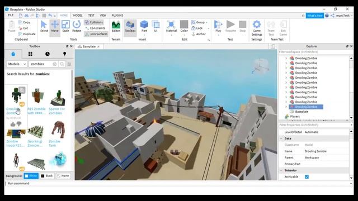This screenshot has width=358, height=201.
Task: Open Game Settings
Action: [257, 28]
